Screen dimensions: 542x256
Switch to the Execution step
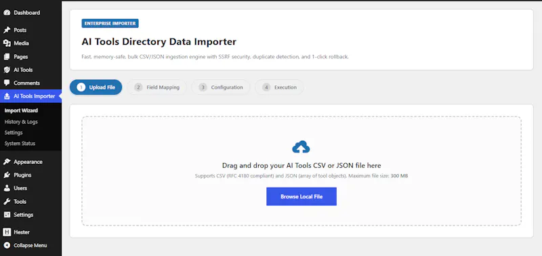[x=279, y=87]
